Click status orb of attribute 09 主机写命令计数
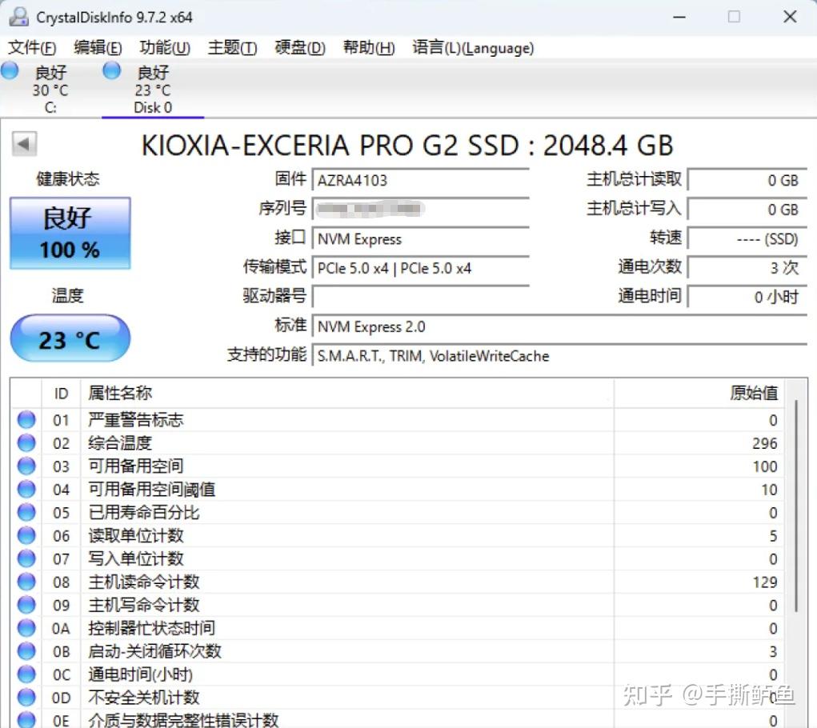817x728 pixels. coord(26,605)
